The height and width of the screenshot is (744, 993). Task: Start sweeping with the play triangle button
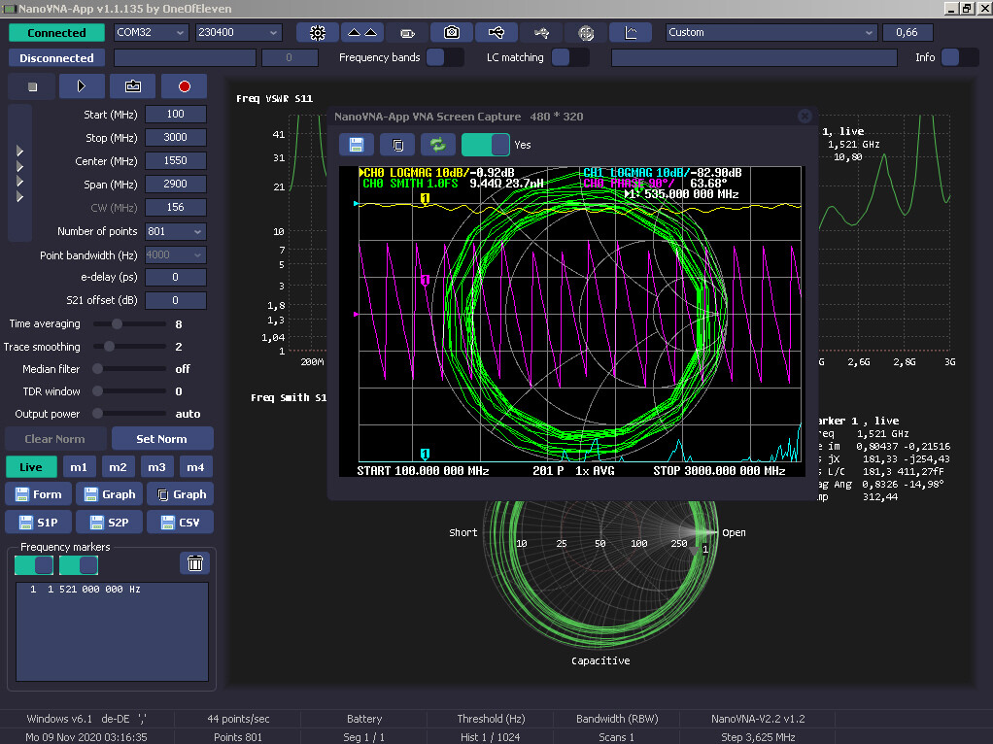click(82, 86)
